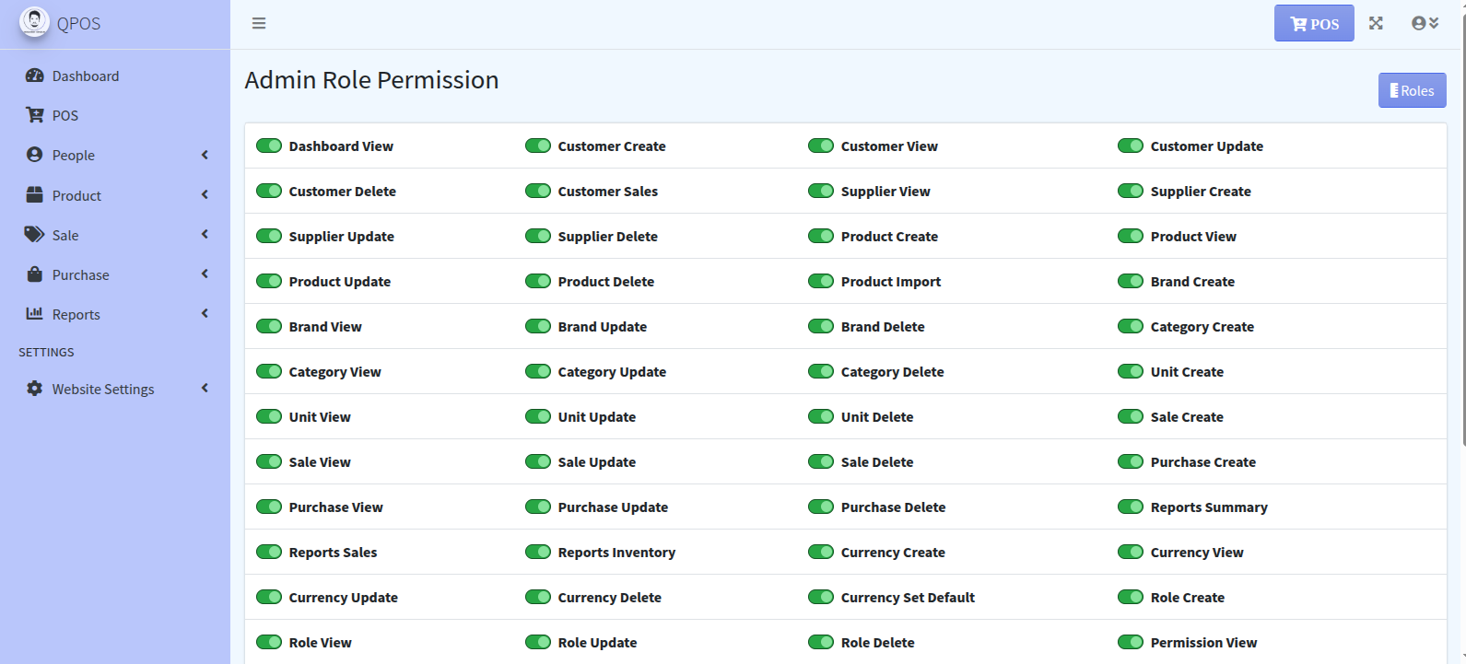Toggle the Category Update switch

tap(538, 371)
